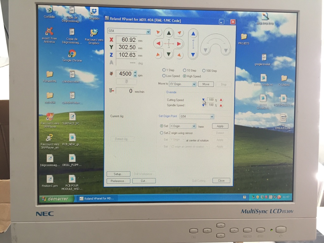Open the démarrer start menu
This screenshot has width=324, height=243.
pyautogui.click(x=57, y=199)
